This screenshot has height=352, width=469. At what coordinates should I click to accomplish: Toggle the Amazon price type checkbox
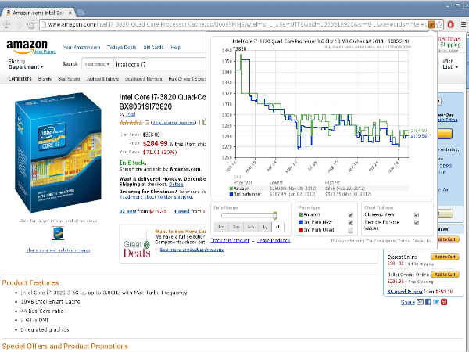pos(350,215)
